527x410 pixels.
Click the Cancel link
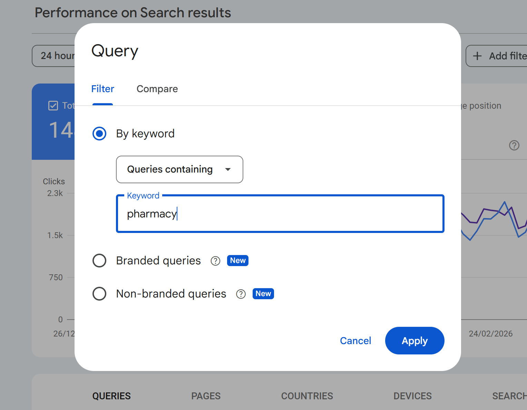coord(355,341)
